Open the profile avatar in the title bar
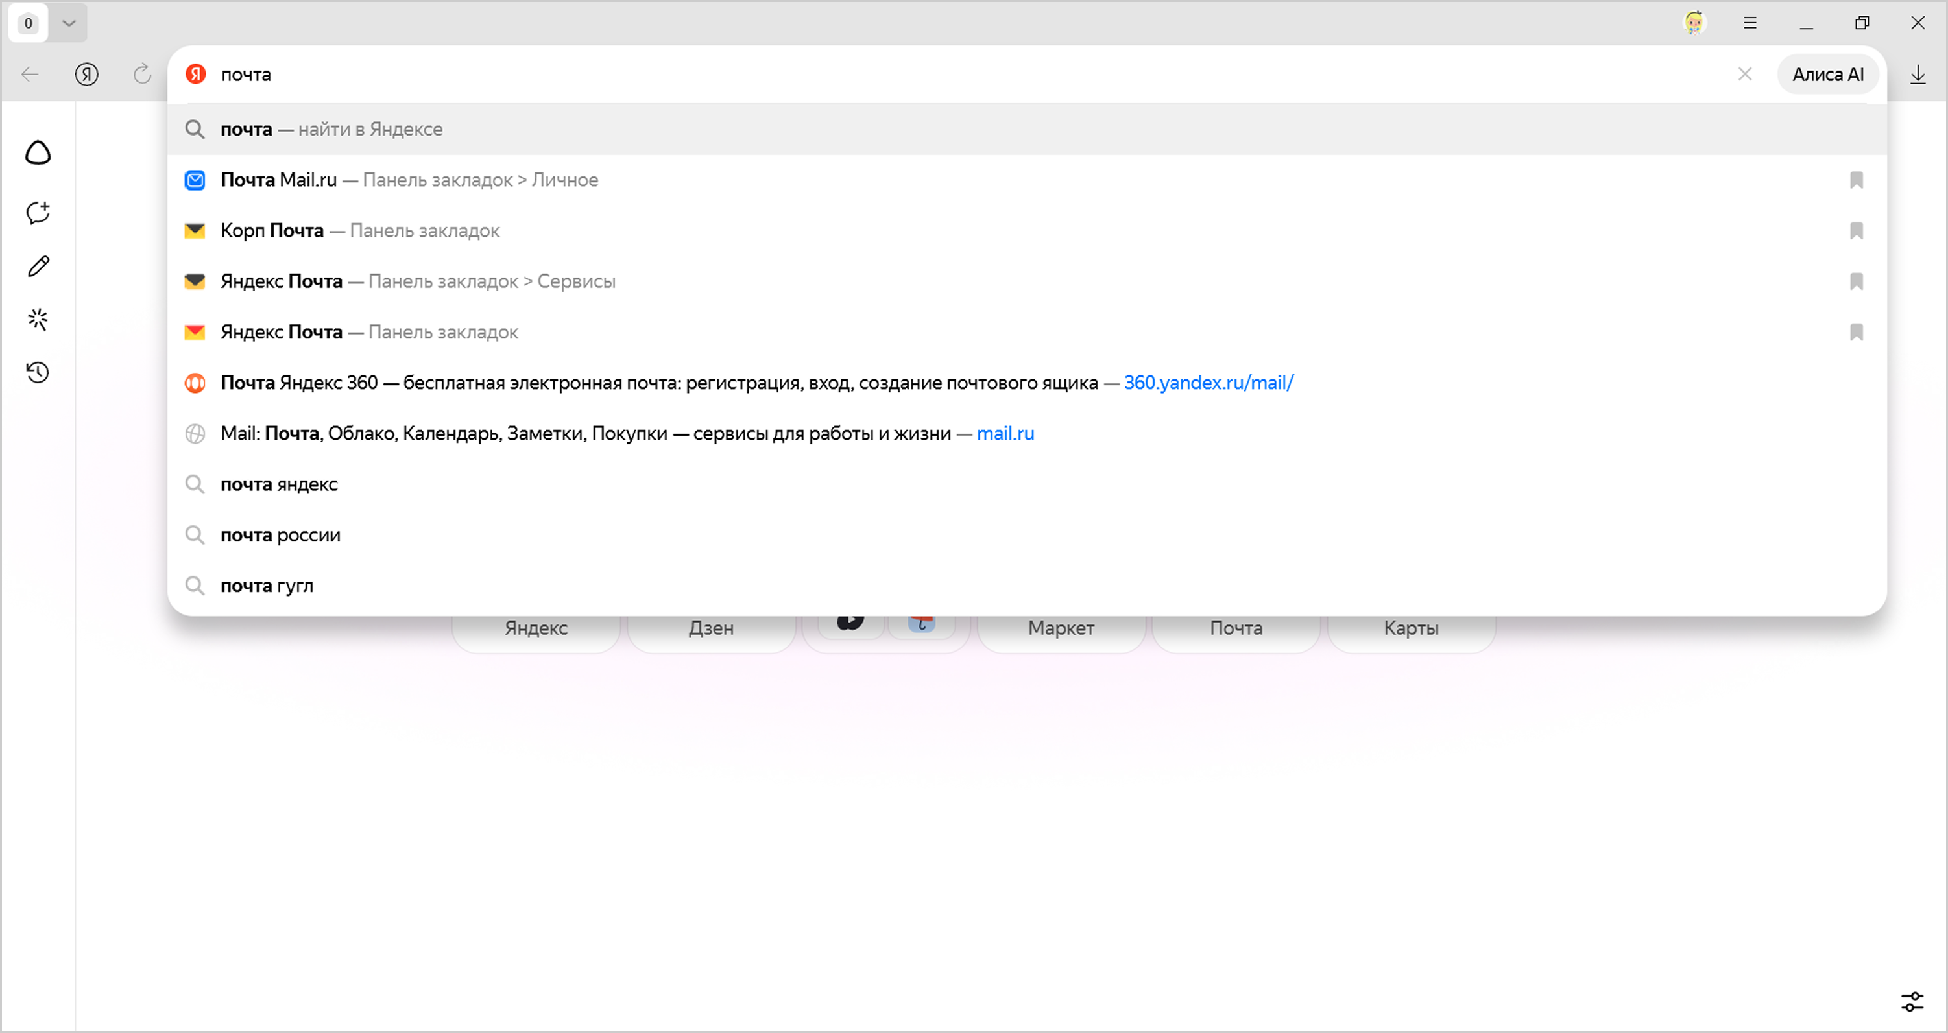Viewport: 1948px width, 1033px height. point(1694,23)
